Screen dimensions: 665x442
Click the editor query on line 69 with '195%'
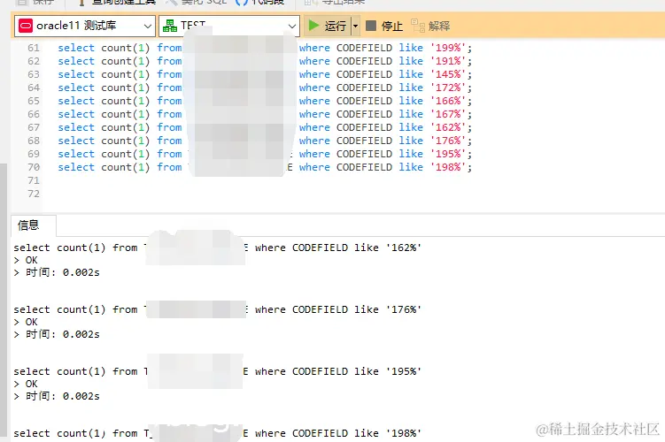265,154
